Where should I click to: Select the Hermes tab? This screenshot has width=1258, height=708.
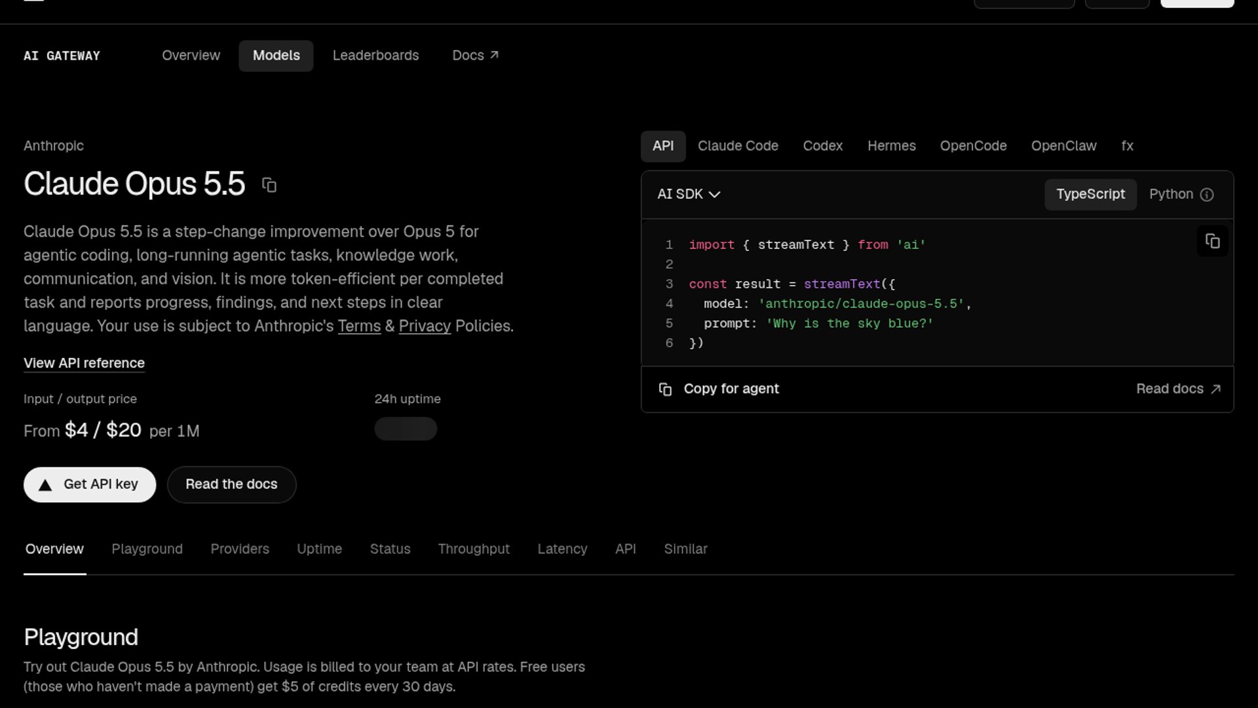click(x=892, y=146)
